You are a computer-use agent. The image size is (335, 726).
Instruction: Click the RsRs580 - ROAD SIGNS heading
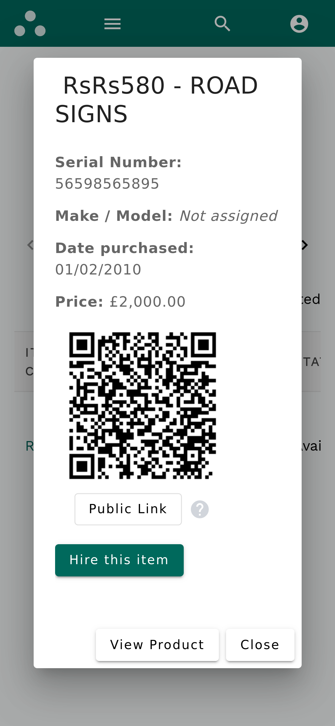(x=156, y=100)
